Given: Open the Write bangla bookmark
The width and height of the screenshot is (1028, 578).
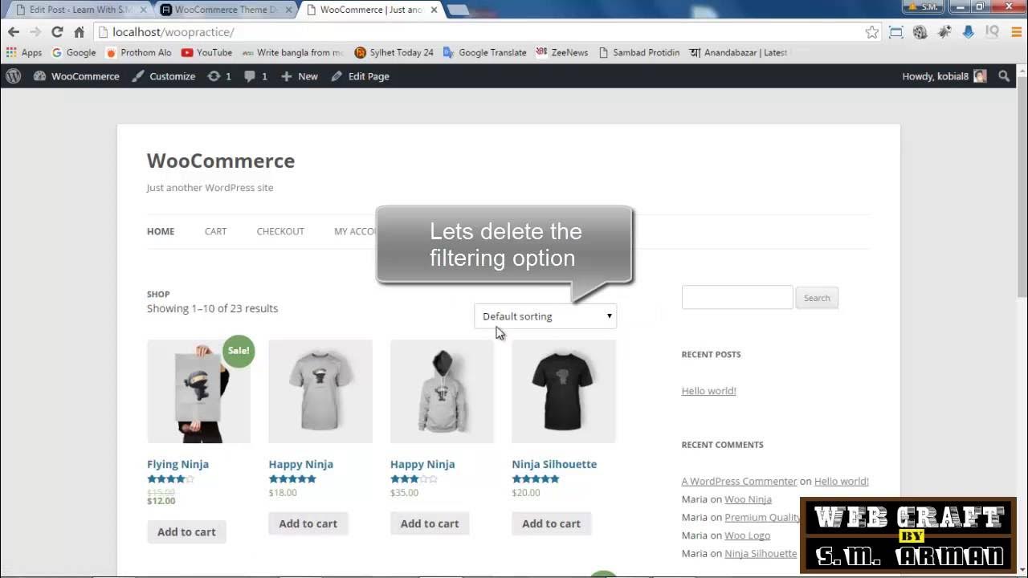Looking at the screenshot, I should click(292, 52).
